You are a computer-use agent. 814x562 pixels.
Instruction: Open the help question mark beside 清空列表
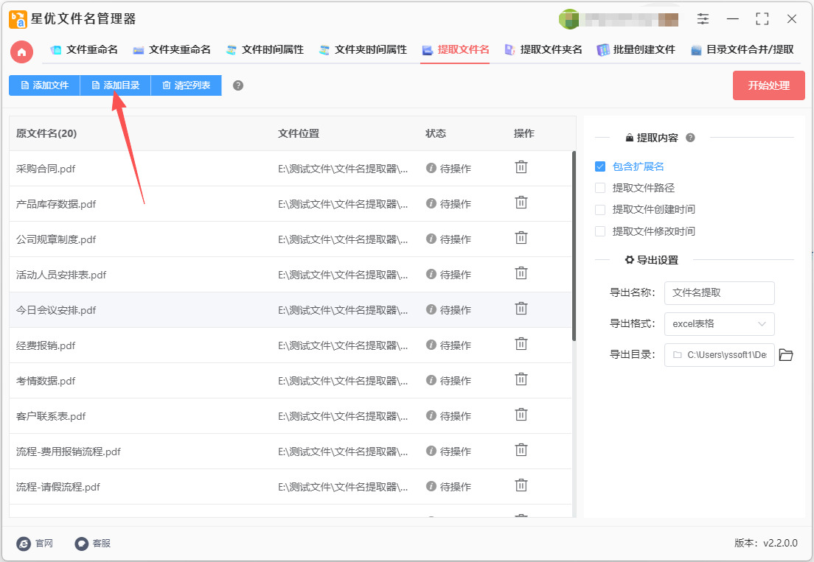pos(237,85)
